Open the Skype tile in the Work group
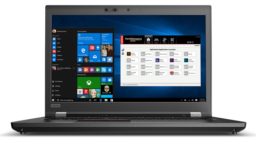The image size is (256, 144). click(x=104, y=70)
